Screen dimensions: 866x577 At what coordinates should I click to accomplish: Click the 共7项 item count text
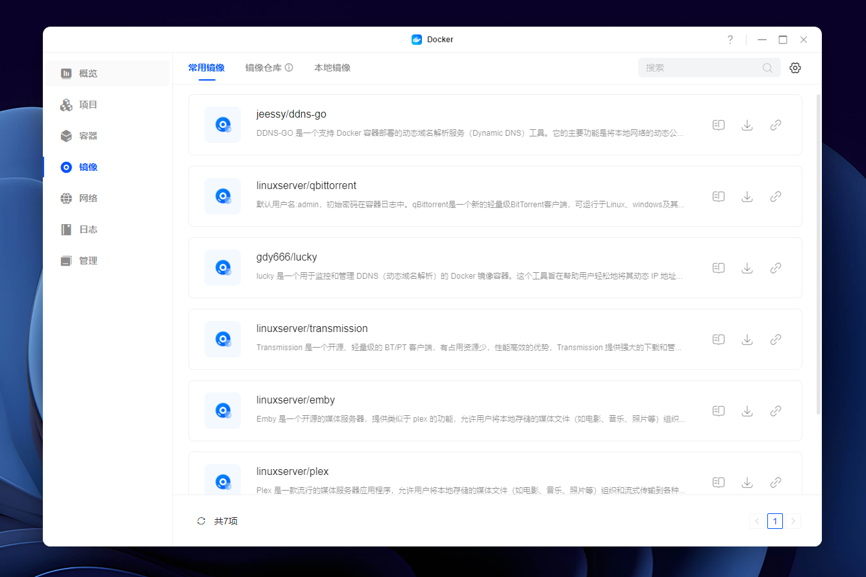pyautogui.click(x=226, y=521)
